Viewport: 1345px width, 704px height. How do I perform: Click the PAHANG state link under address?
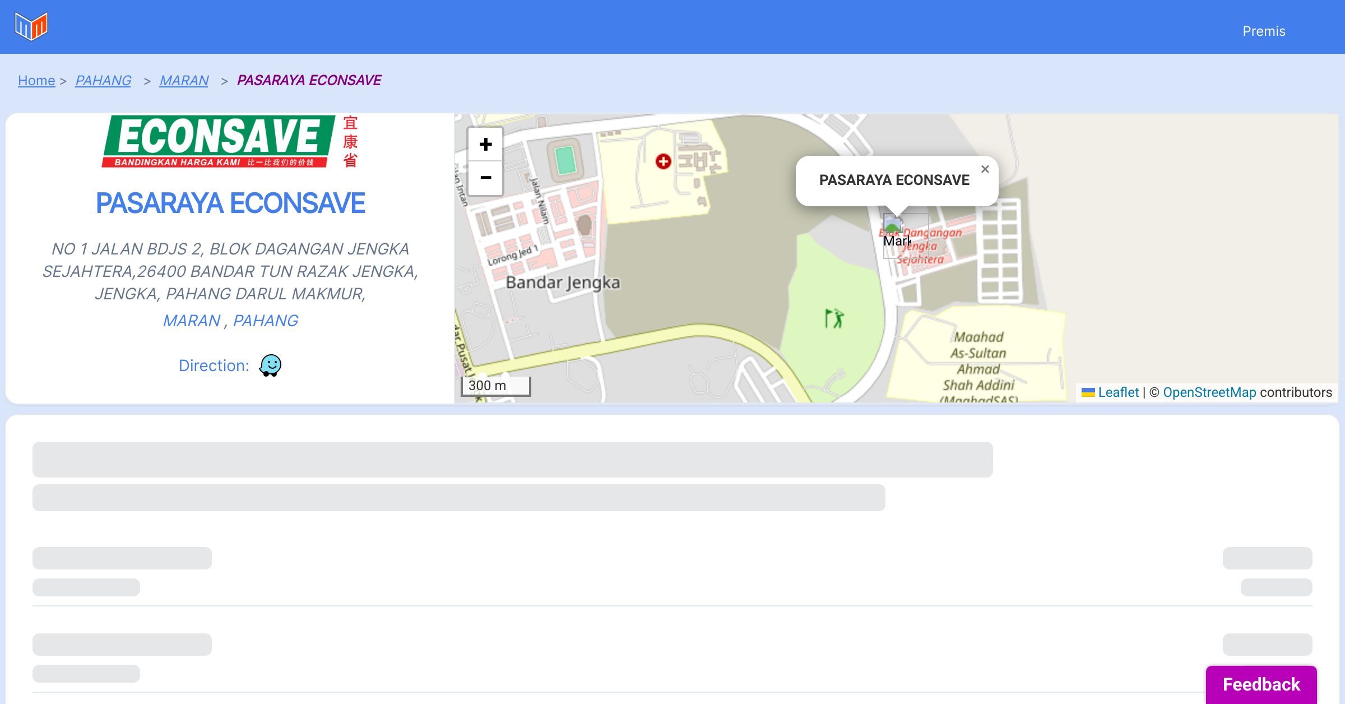(266, 321)
